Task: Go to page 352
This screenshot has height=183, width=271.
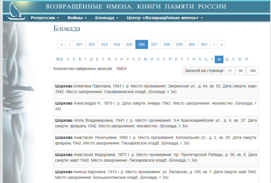Action: (x=92, y=44)
